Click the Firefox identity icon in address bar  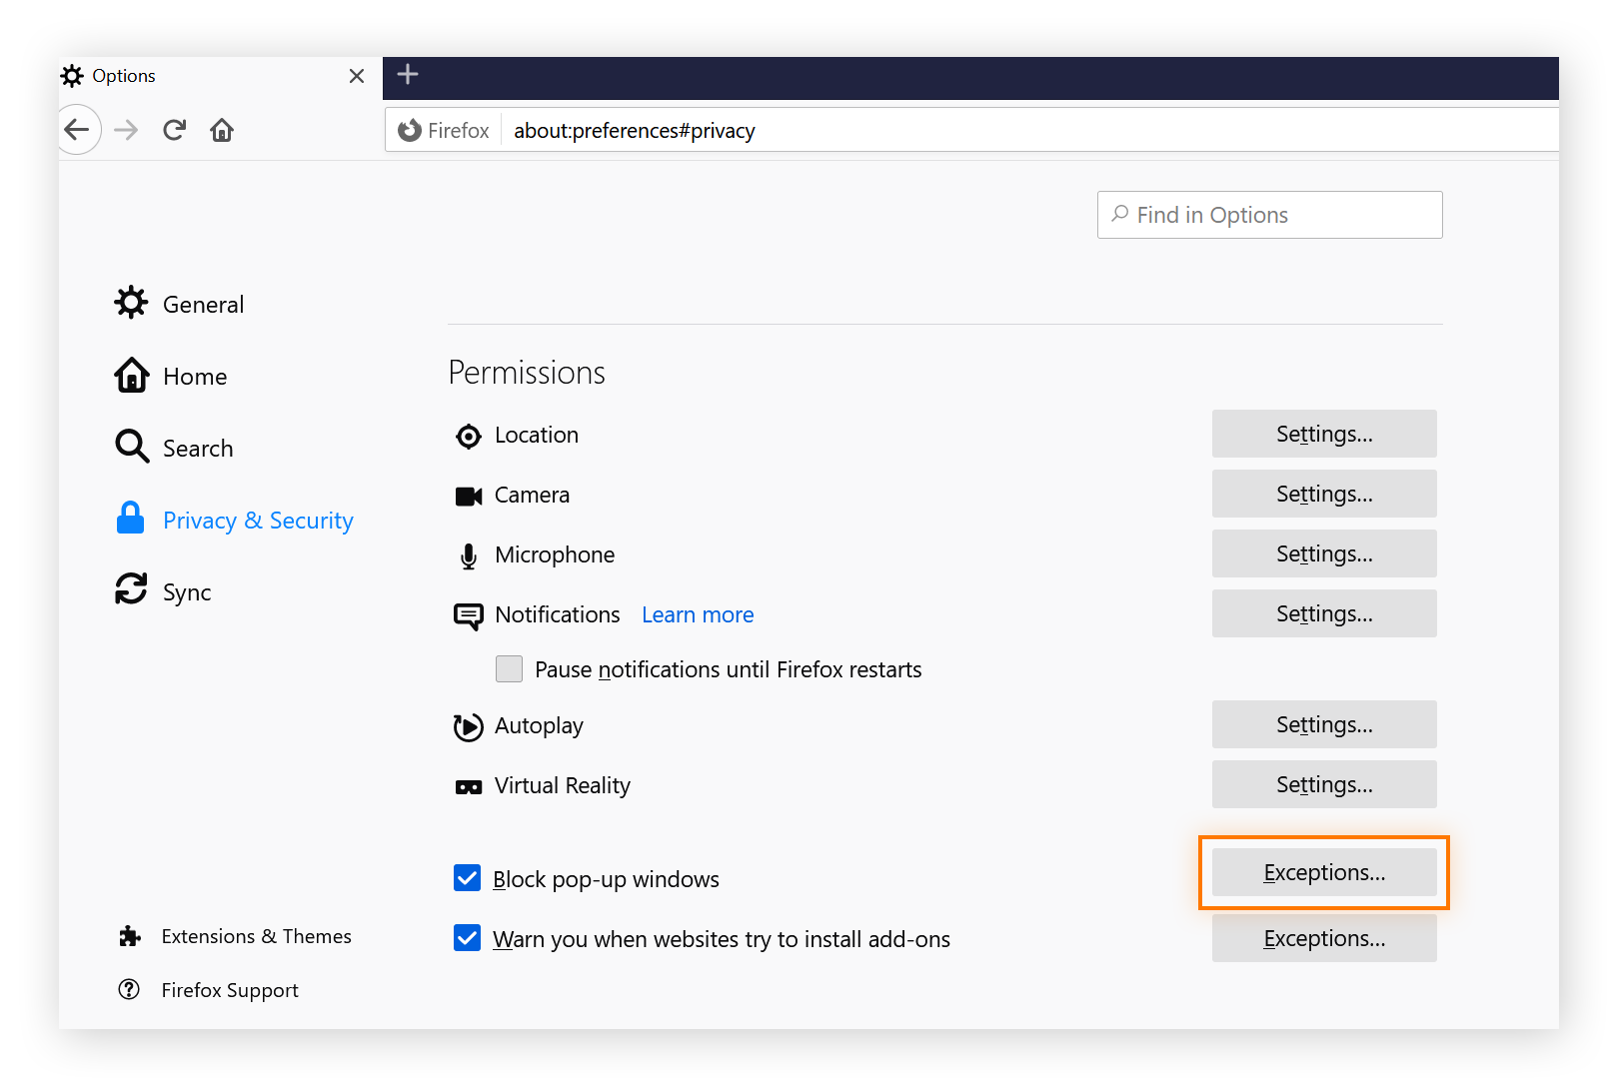(x=410, y=131)
